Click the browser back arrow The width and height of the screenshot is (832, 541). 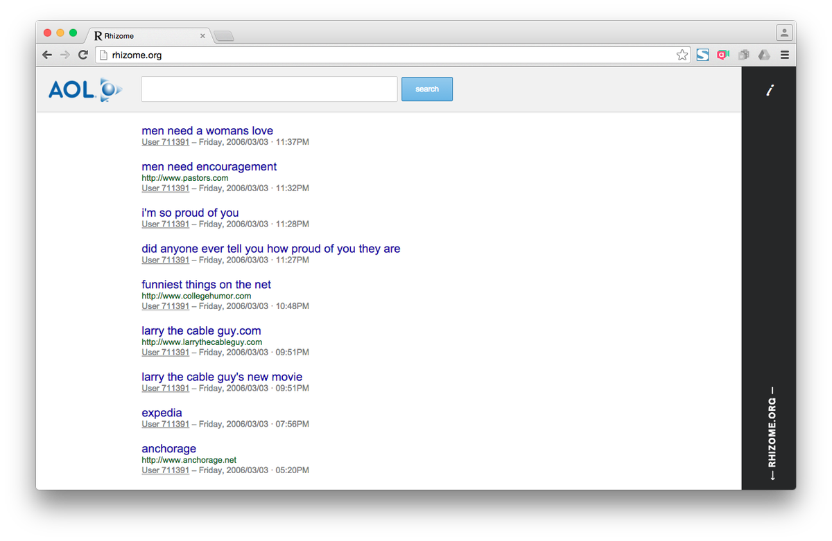(x=47, y=55)
